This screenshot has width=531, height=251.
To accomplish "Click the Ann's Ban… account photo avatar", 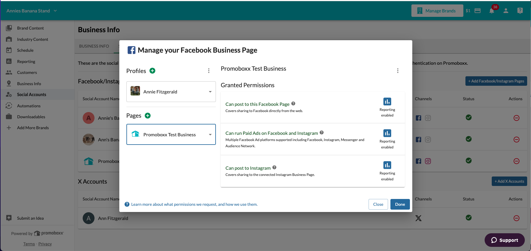I will pos(89,140).
